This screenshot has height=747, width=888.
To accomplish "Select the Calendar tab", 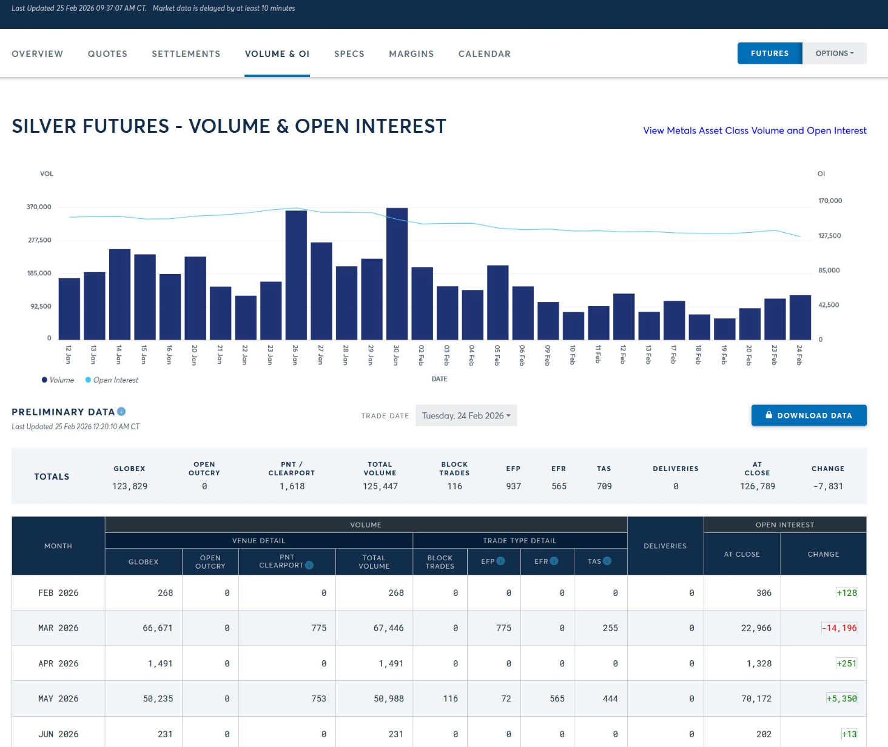I will 484,54.
